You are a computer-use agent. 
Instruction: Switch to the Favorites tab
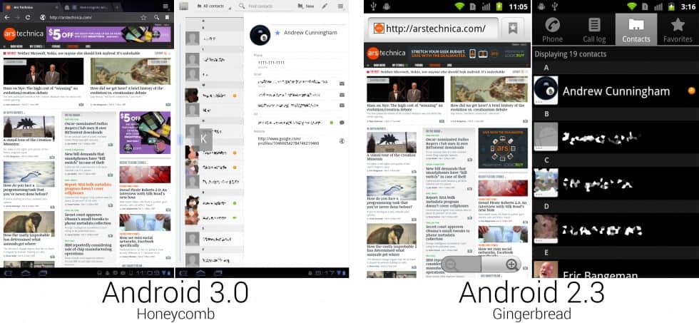coord(678,29)
